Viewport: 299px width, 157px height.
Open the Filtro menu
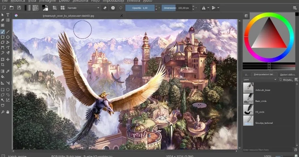pos(95,1)
